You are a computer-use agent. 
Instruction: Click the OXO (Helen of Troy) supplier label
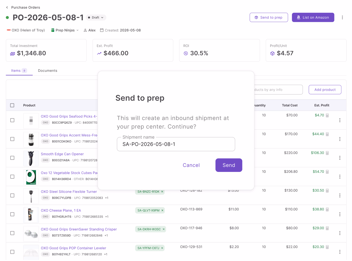click(26, 30)
